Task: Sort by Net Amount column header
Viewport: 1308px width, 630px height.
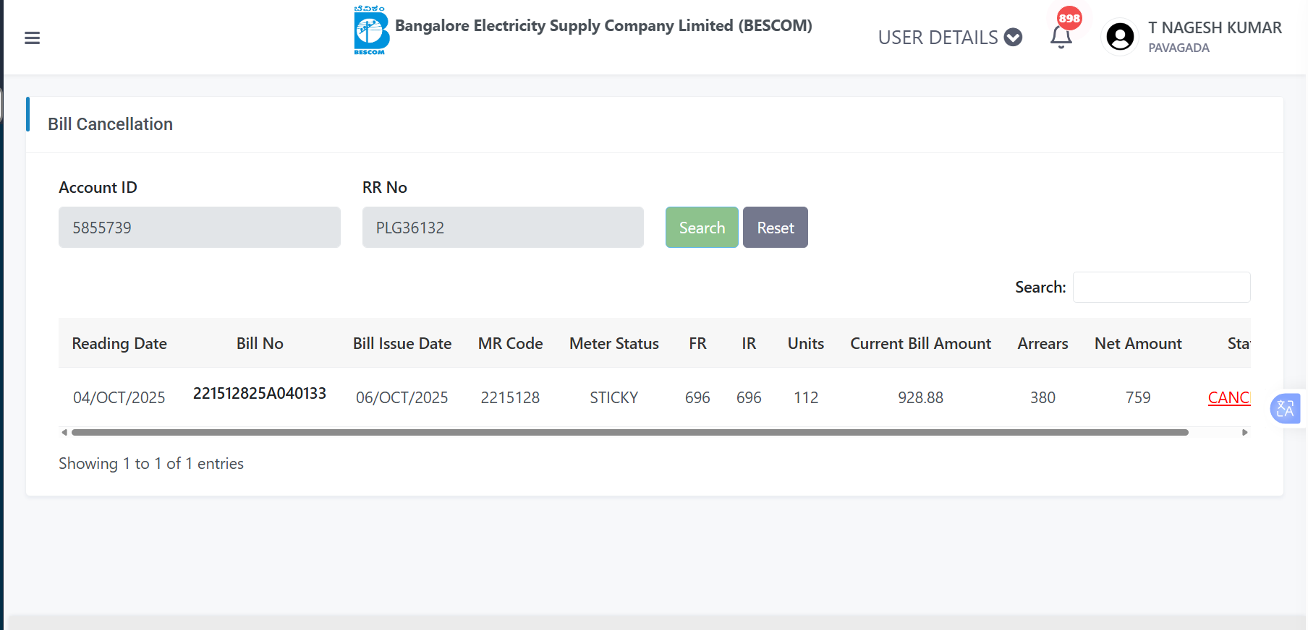Action: (x=1137, y=344)
